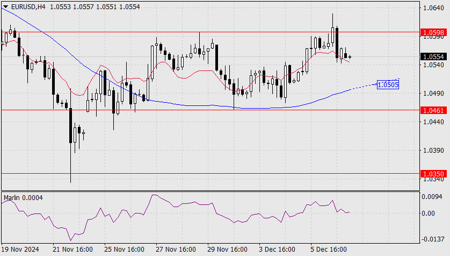450x256 pixels.
Task: Click the 1.0490 price axis value
Action: click(434, 94)
